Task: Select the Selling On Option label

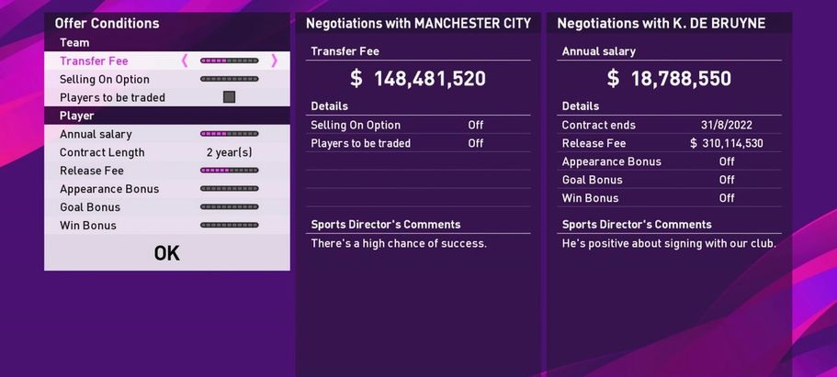Action: click(x=105, y=79)
